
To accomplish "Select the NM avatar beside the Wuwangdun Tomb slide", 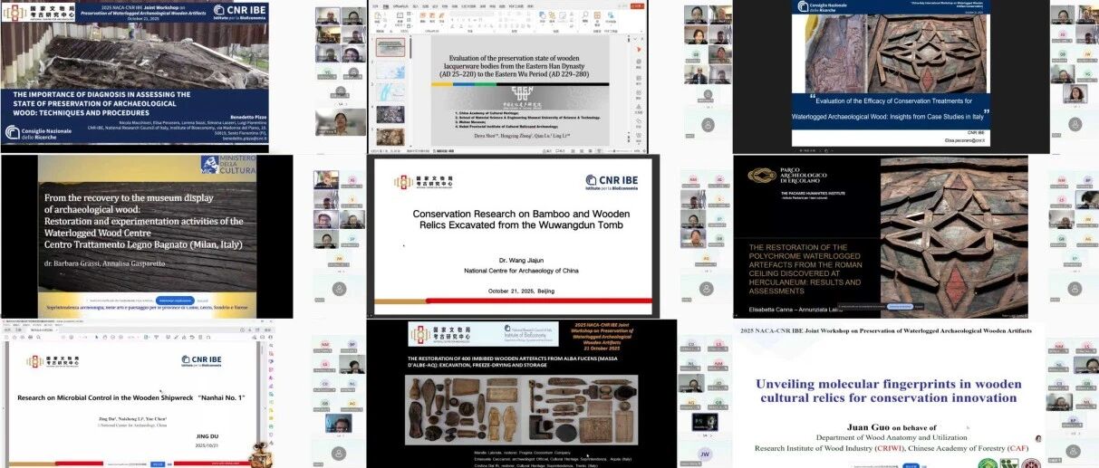I will coord(693,180).
